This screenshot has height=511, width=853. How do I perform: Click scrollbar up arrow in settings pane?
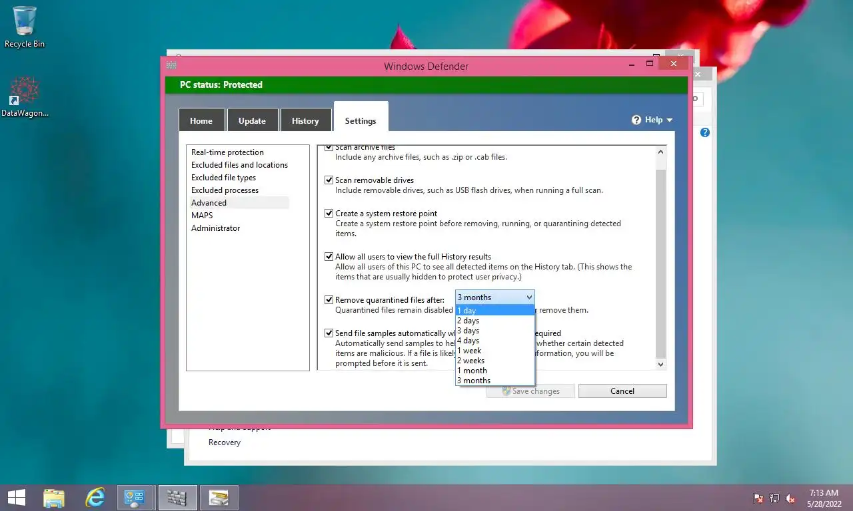pyautogui.click(x=660, y=152)
